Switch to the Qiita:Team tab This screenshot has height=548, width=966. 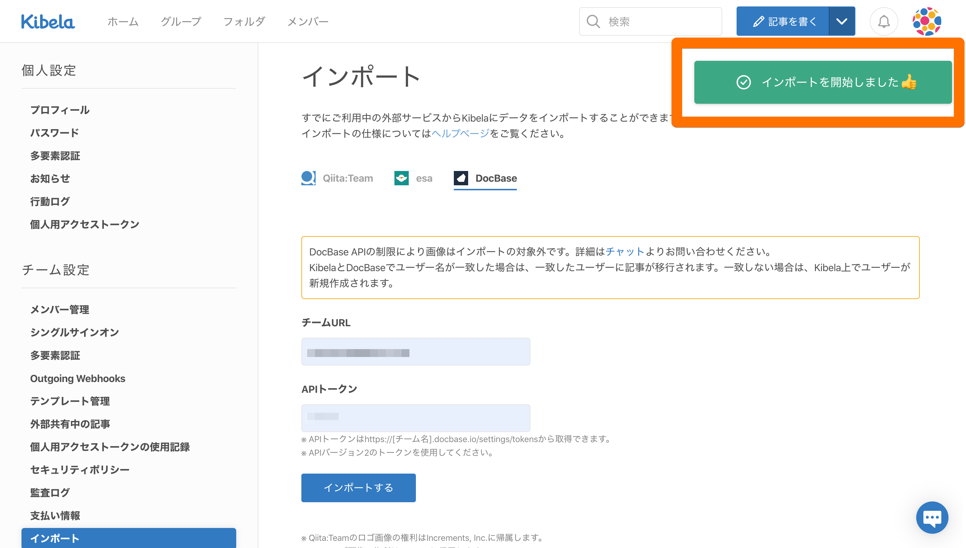coord(347,178)
